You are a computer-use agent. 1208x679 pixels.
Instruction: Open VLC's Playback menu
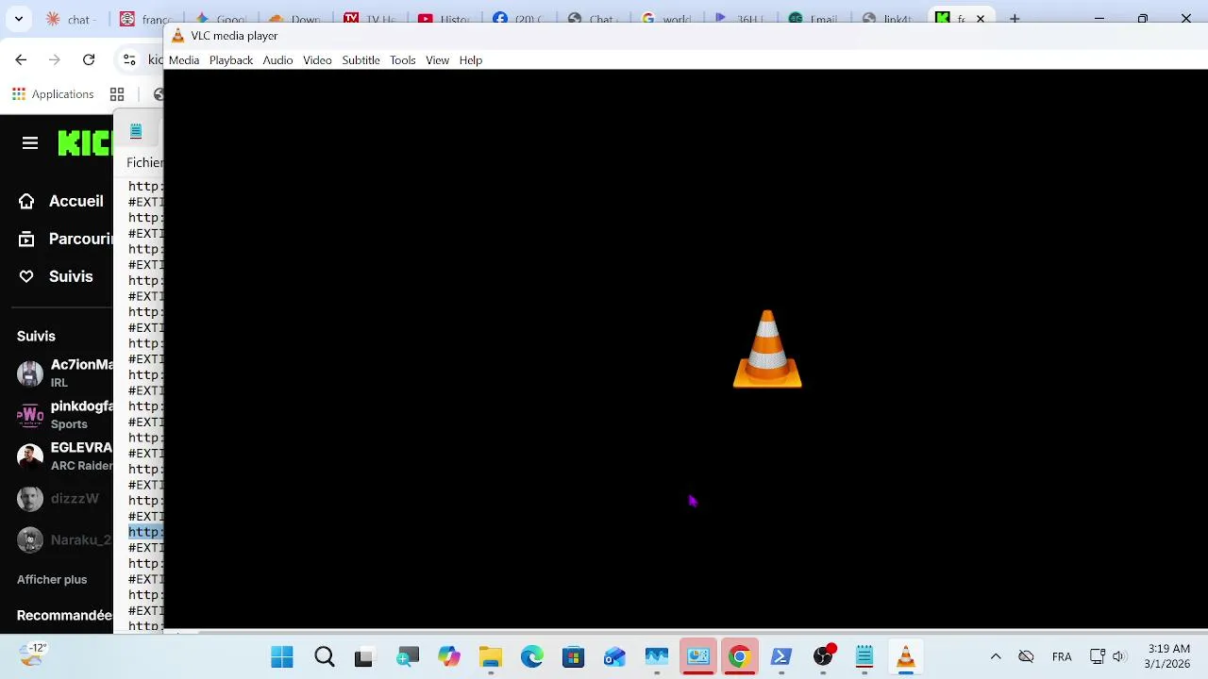[231, 60]
